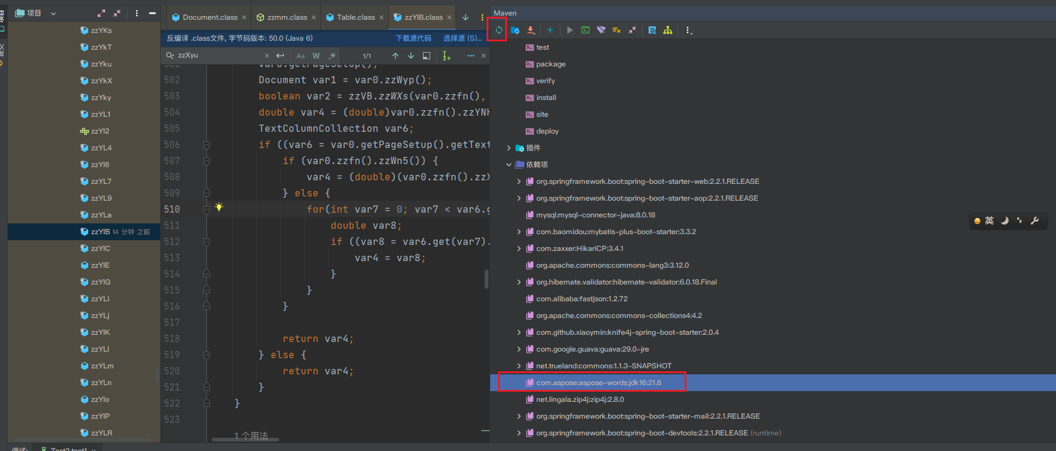Show hidden editor tabs list arrow
Screen dimensions: 1056x451
(466, 17)
